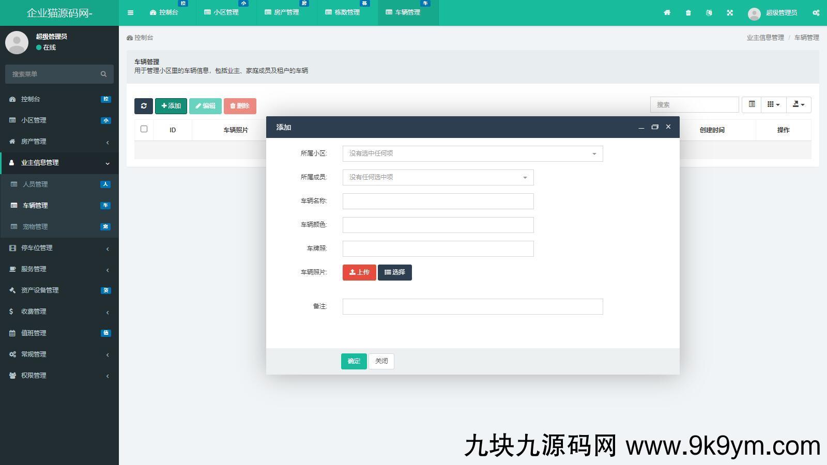Open the settings gears icon at top right
827x465 pixels.
816,13
